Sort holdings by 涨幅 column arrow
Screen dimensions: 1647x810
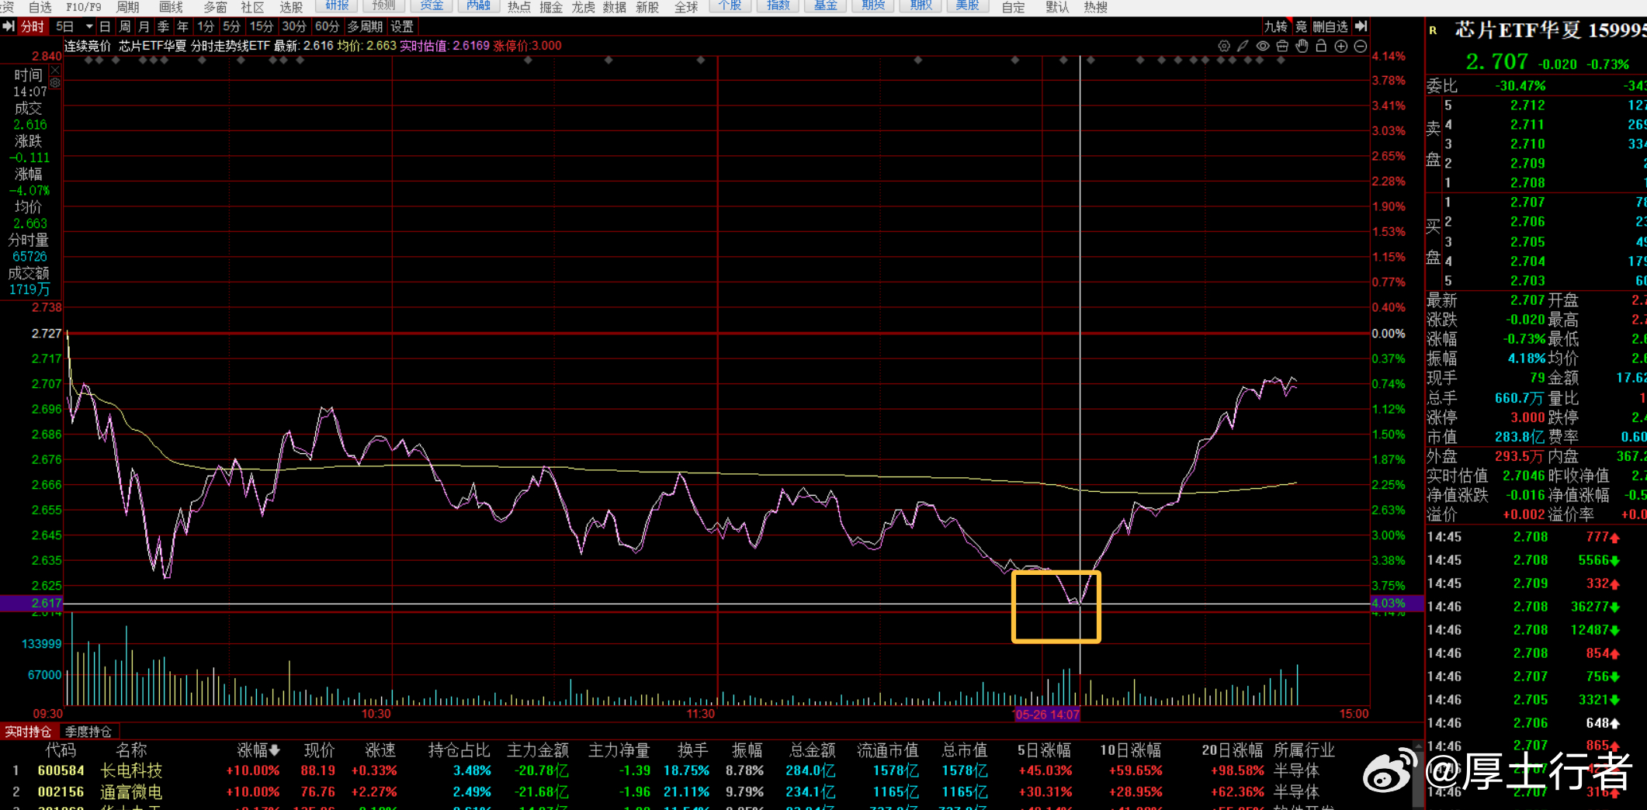[x=275, y=751]
